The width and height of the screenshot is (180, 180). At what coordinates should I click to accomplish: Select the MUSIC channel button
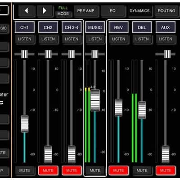tap(95, 27)
